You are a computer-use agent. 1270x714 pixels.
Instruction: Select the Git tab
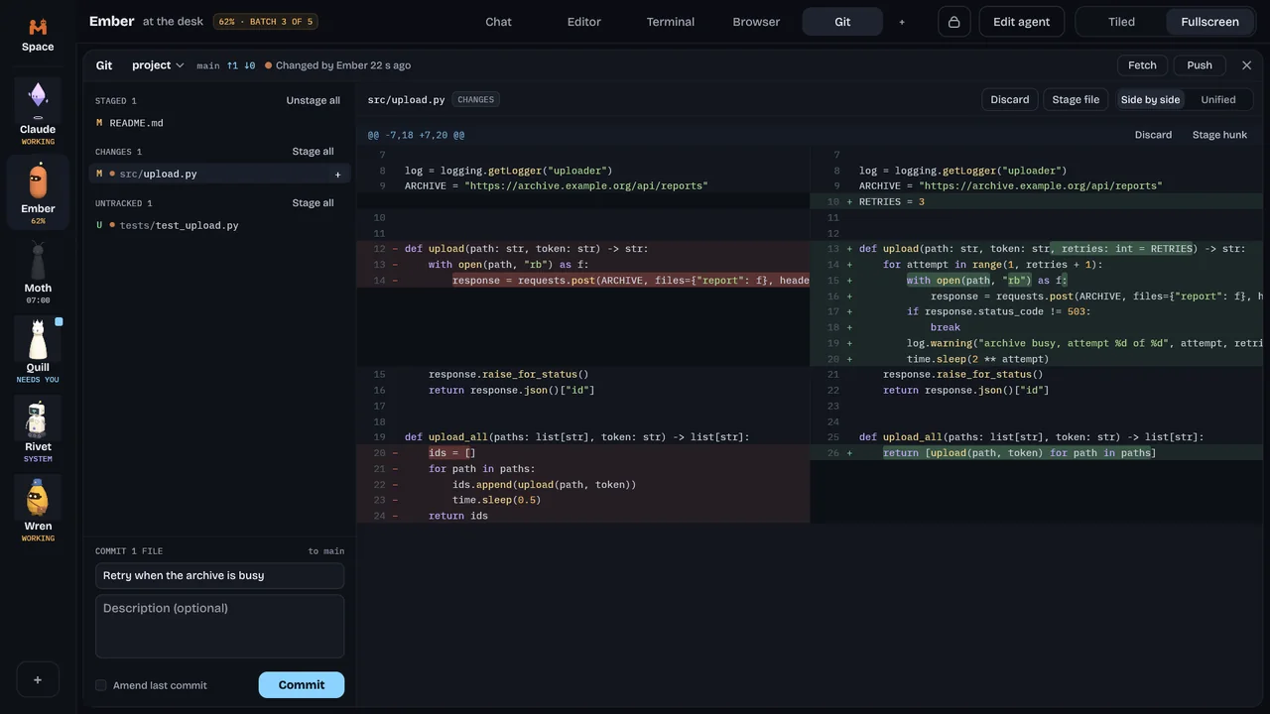point(842,22)
